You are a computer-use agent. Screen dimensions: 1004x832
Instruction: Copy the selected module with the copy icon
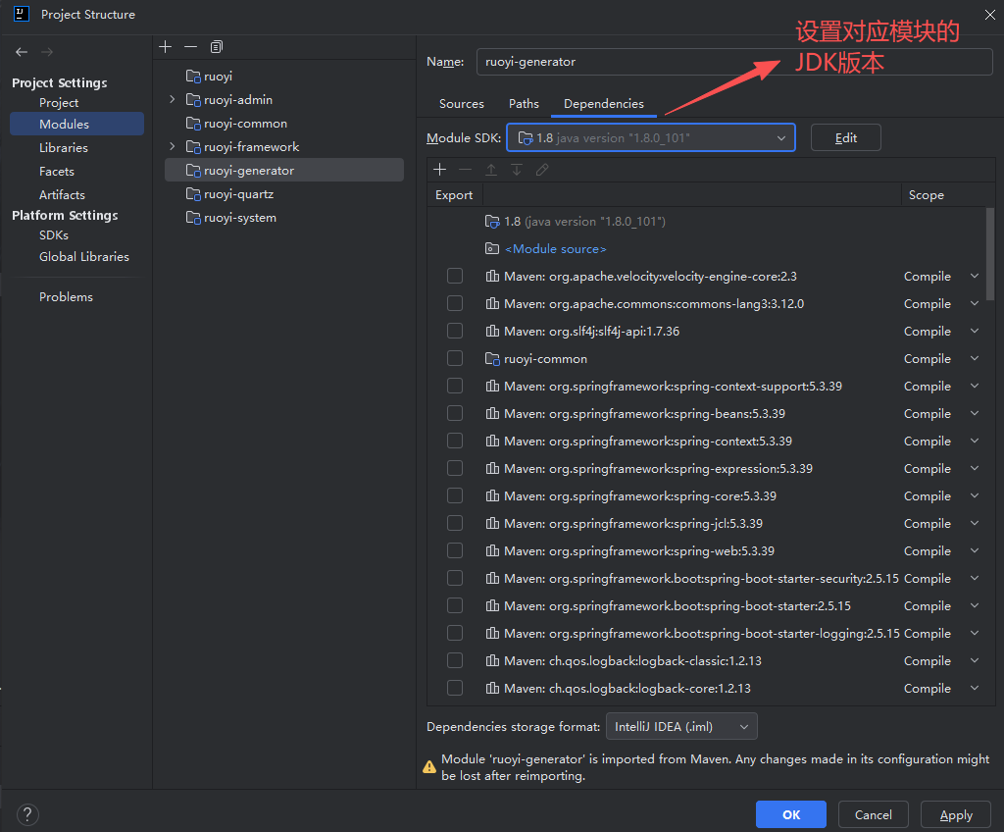tap(217, 47)
